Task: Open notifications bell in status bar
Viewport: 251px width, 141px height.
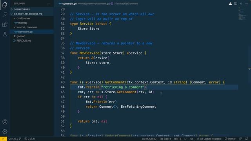Action: (247, 139)
